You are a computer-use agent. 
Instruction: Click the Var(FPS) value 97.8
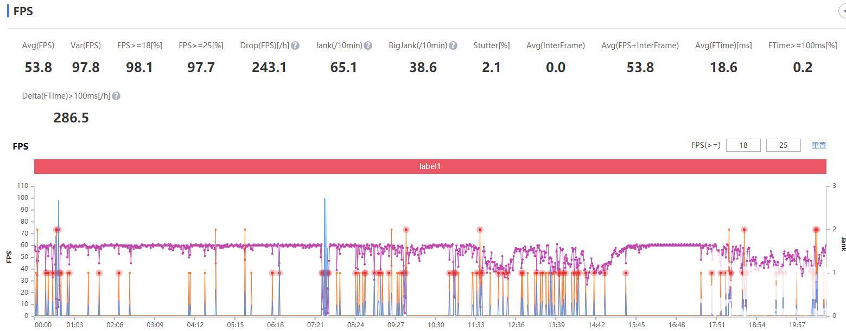(x=86, y=68)
